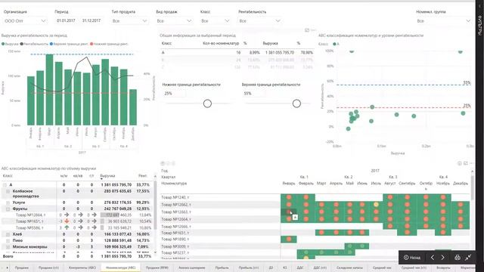This screenshot has height=272, width=484.
Task: Open the Прибыль tab
Action: pos(222,267)
